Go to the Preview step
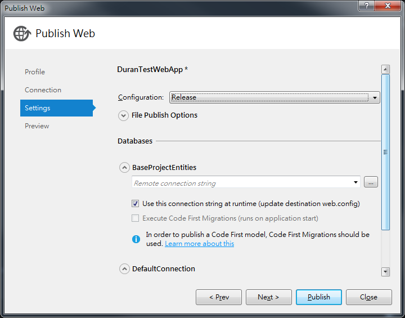The image size is (405, 318). pyautogui.click(x=37, y=126)
